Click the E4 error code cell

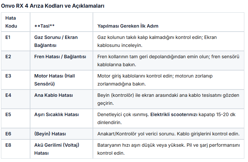(x=8, y=95)
